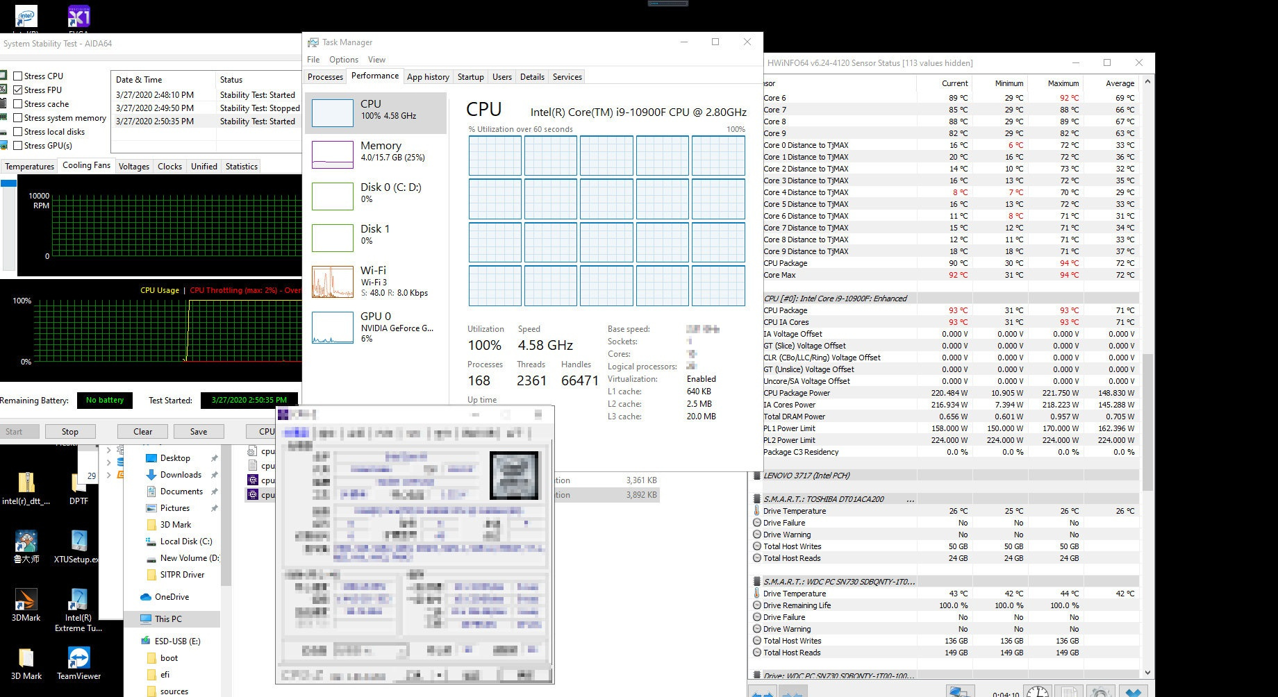Enable the Stress GPU(s) checkbox
1278x697 pixels.
coord(18,146)
